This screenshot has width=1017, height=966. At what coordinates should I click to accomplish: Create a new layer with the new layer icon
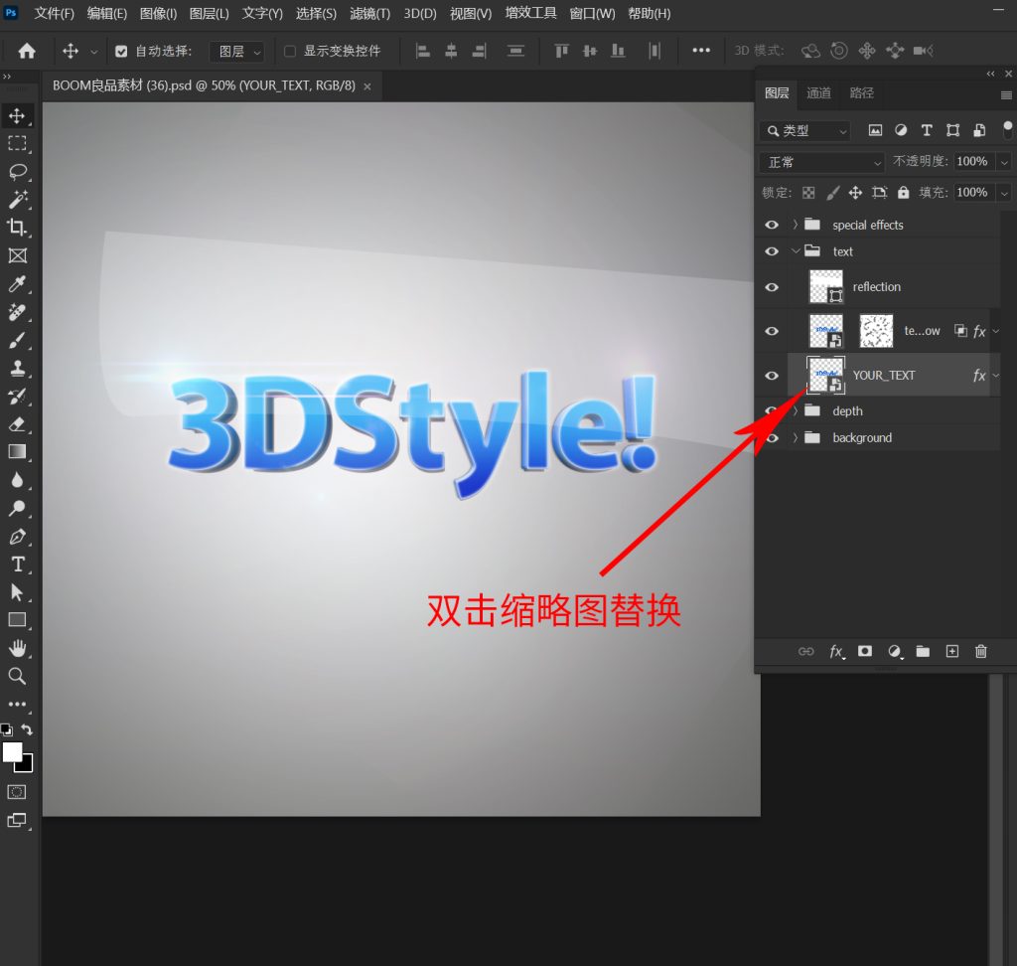click(951, 651)
